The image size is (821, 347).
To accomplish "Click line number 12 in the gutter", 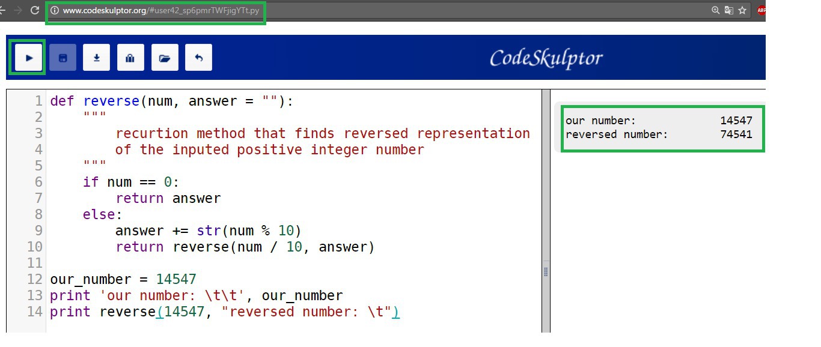I will point(35,279).
